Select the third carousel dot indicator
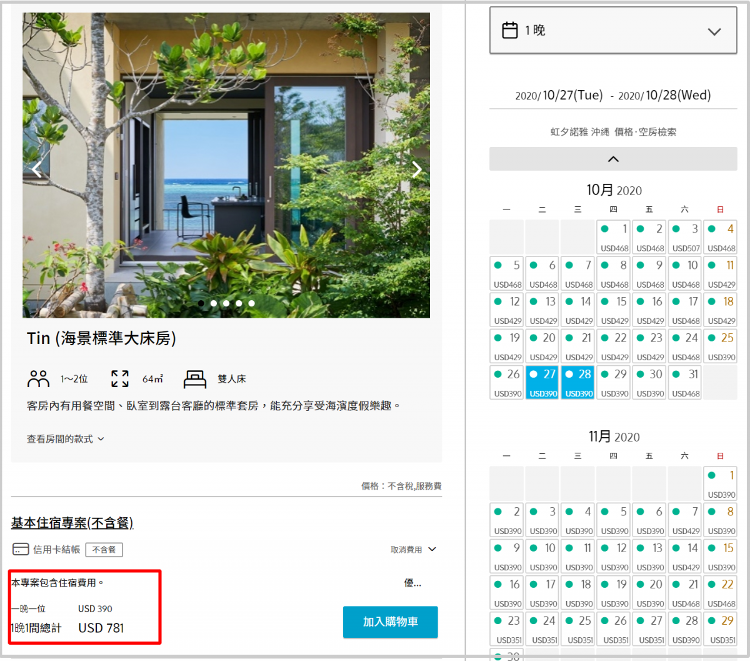The width and height of the screenshot is (750, 661). coord(226,303)
